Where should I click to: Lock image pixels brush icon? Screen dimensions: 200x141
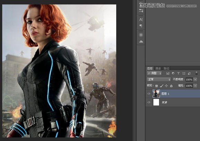pos(161,86)
